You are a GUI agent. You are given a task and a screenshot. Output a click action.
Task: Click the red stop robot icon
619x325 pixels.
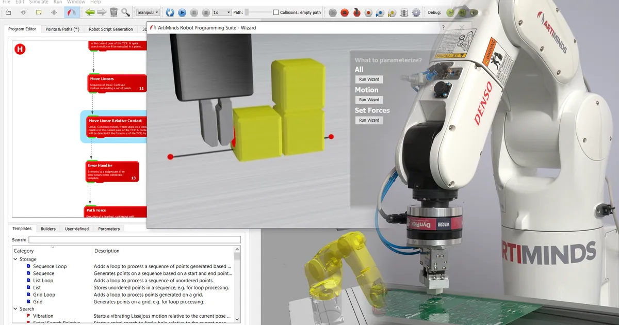[x=345, y=12]
